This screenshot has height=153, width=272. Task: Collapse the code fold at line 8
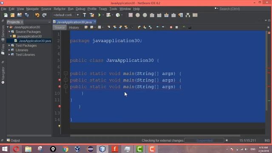coord(65,80)
